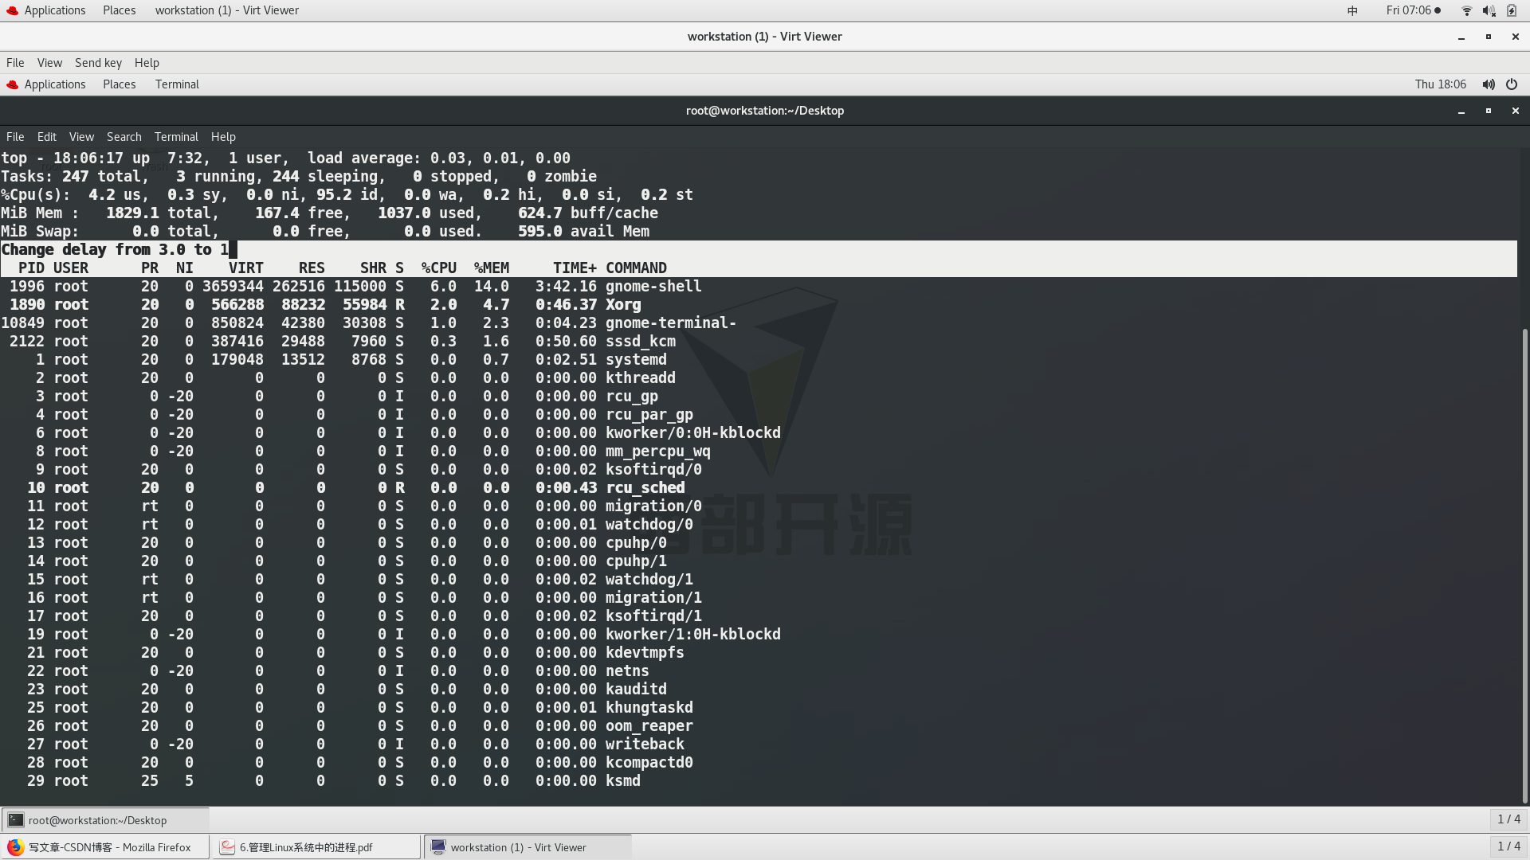Open the terminal Edit menu
The width and height of the screenshot is (1530, 860).
(46, 137)
